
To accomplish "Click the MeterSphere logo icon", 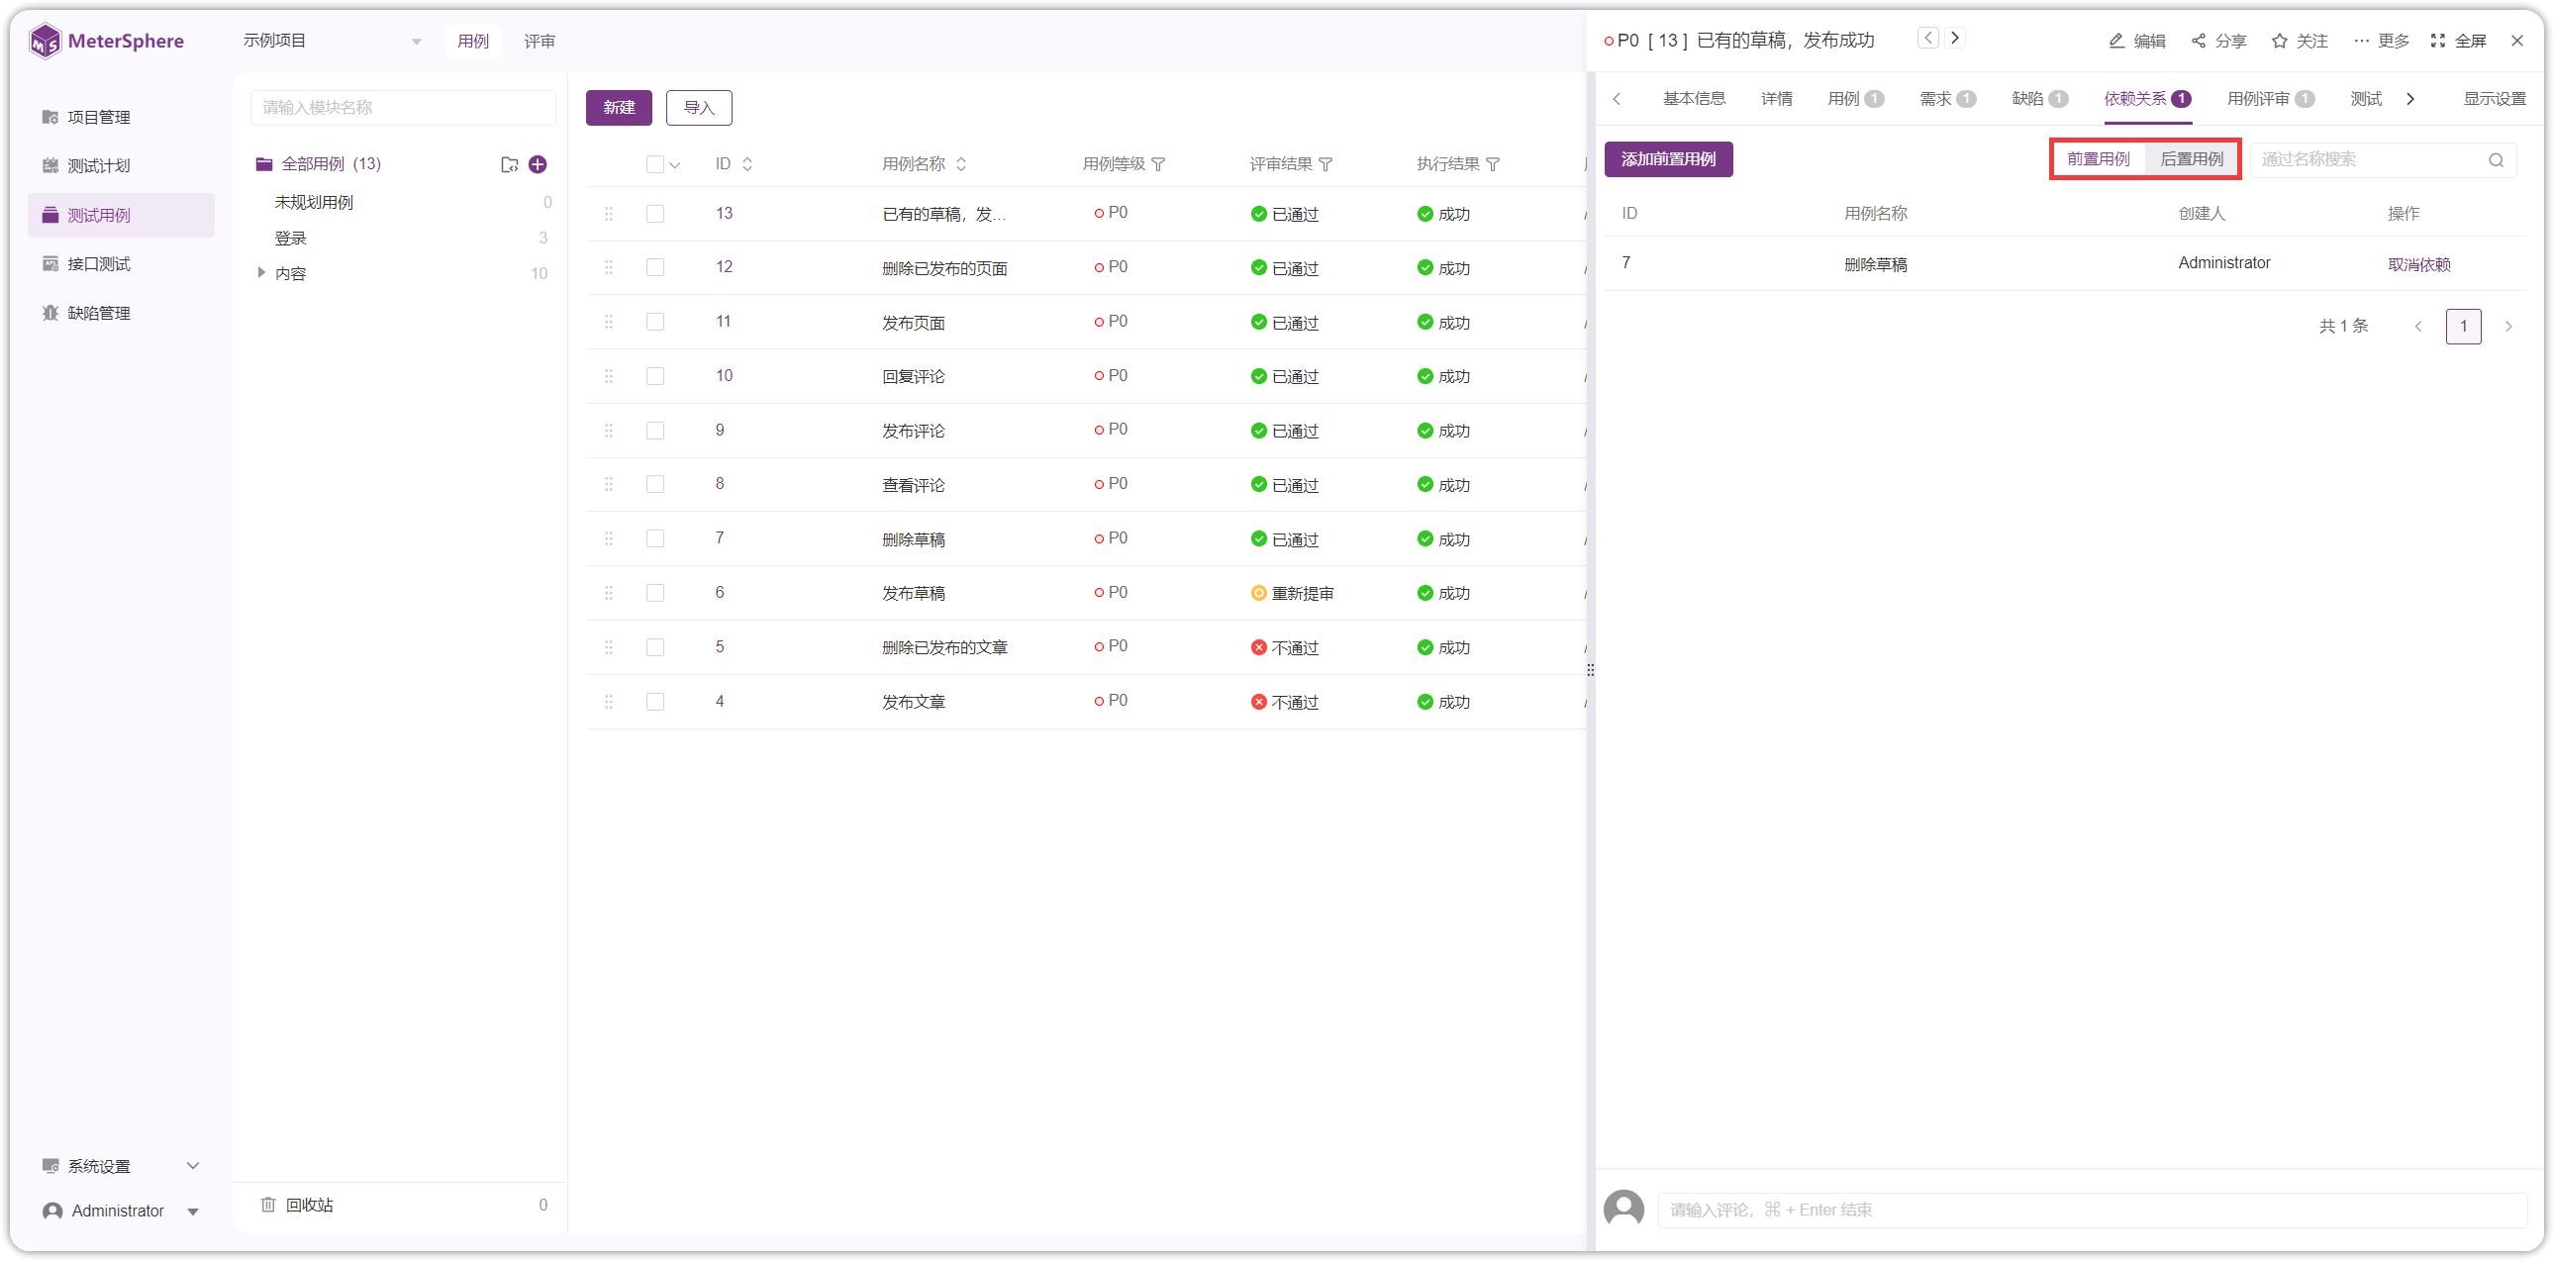I will click(45, 41).
